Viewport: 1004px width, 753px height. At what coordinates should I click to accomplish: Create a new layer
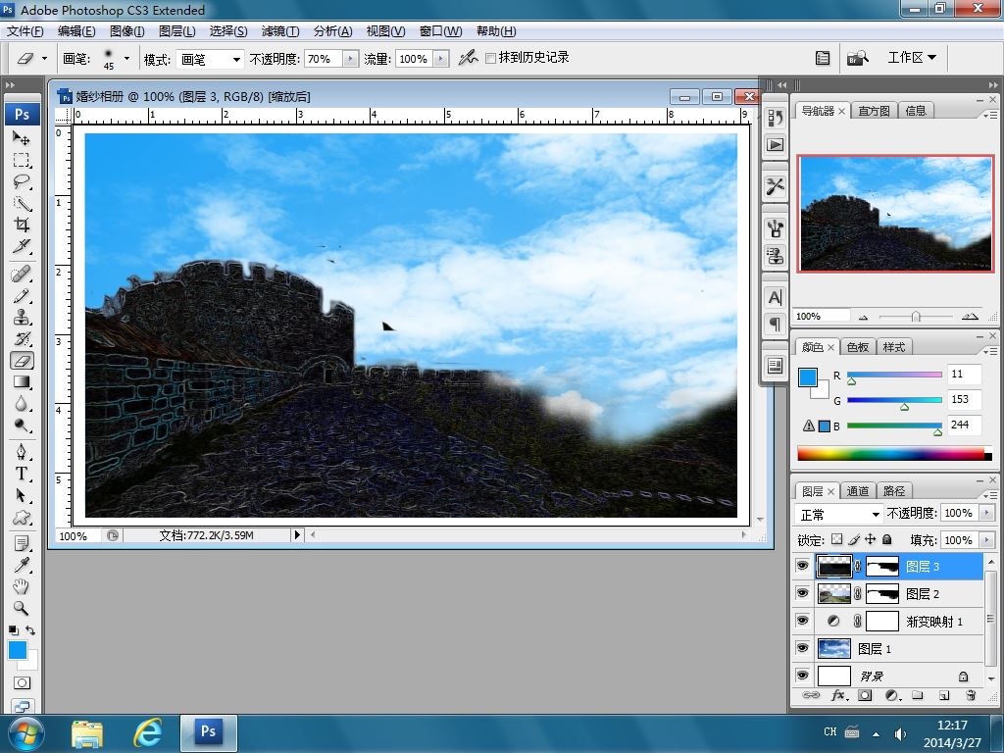[x=944, y=695]
